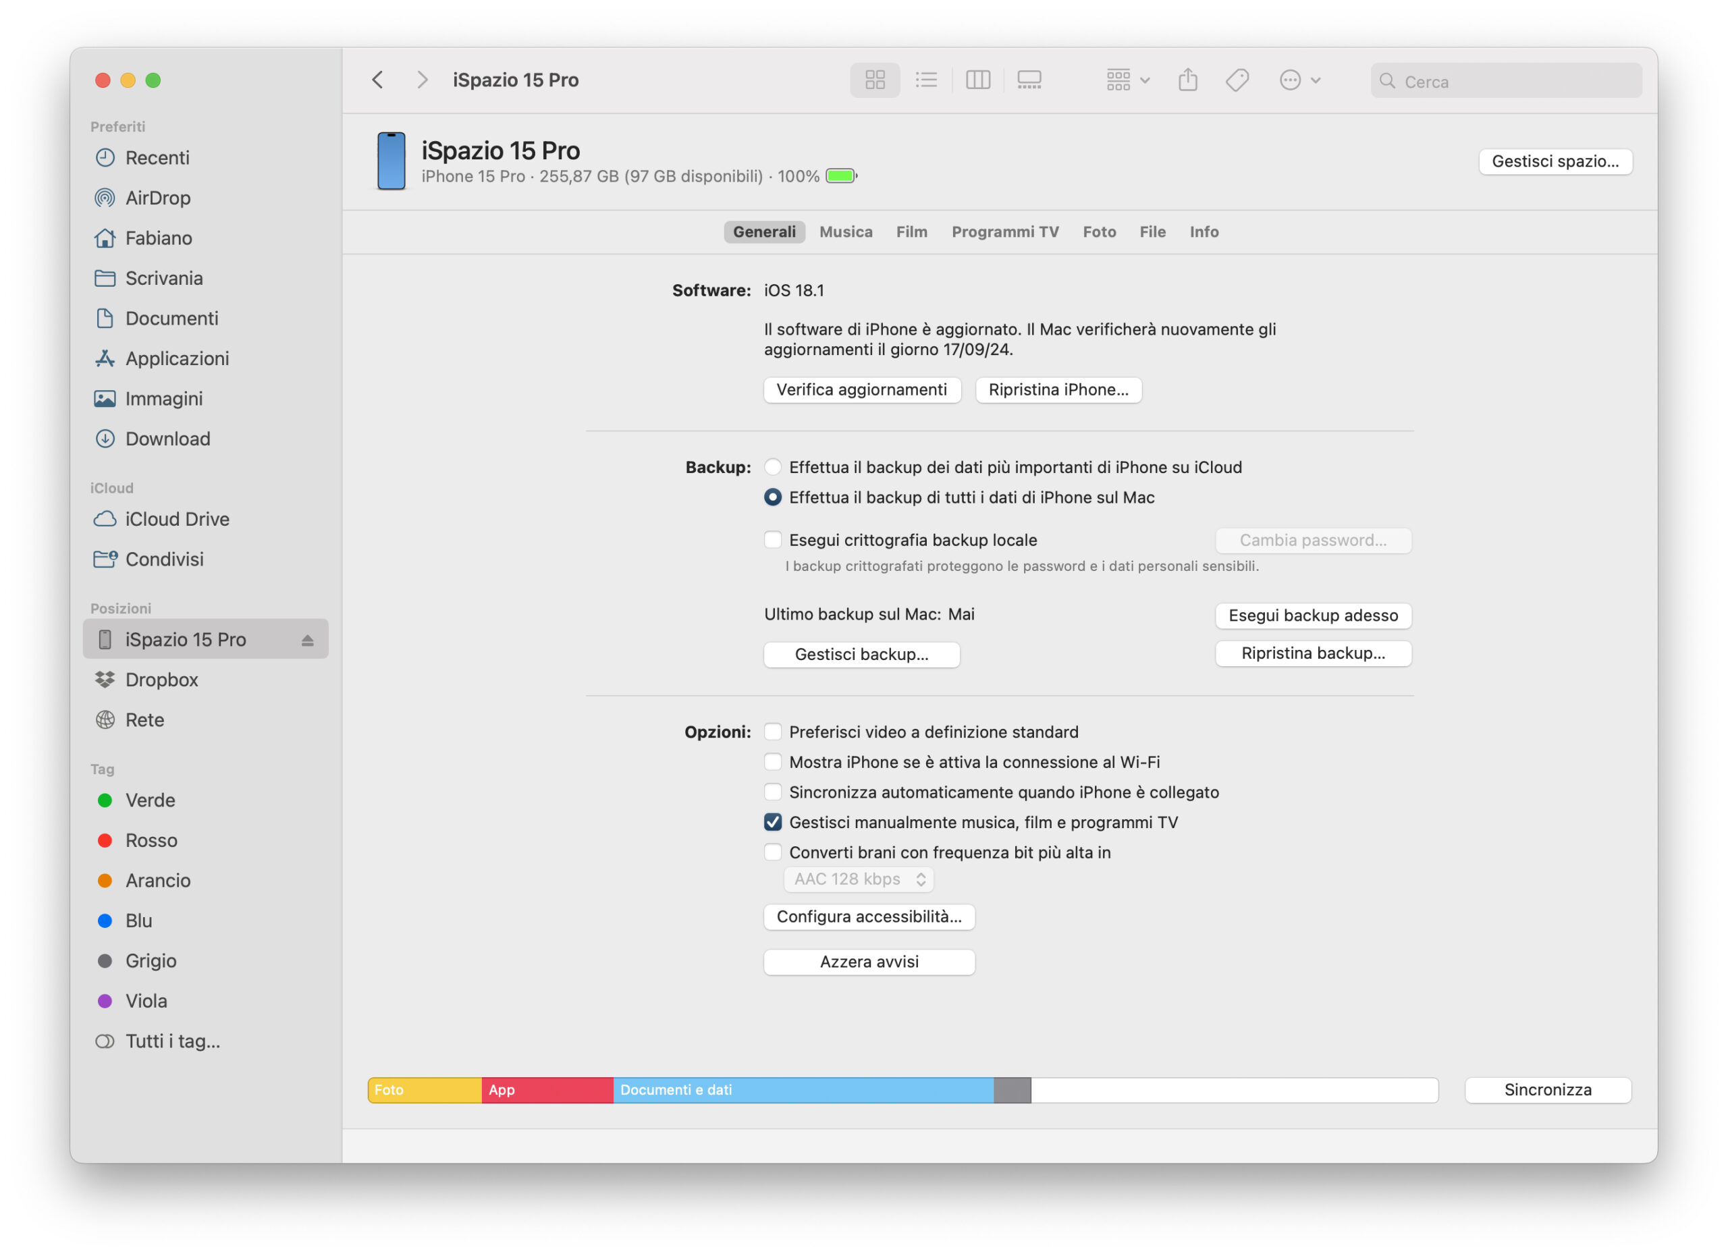Go back with the left chevron
Screen dimensions: 1728x1256
point(378,80)
